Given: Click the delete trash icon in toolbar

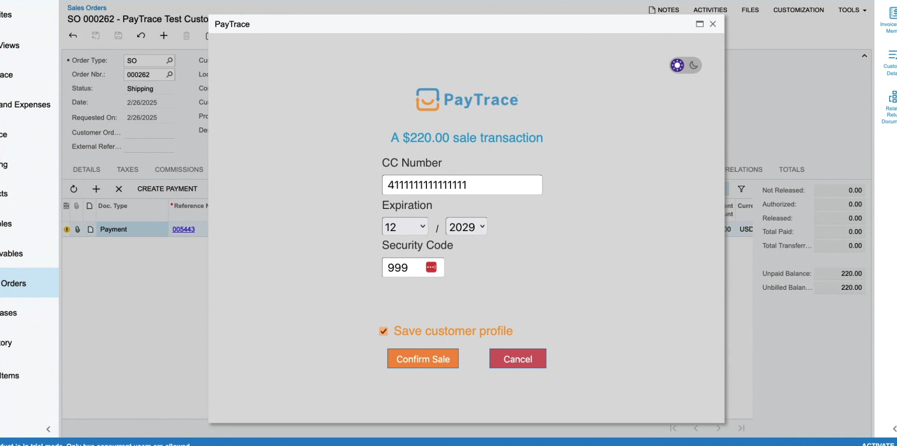Looking at the screenshot, I should coord(187,36).
